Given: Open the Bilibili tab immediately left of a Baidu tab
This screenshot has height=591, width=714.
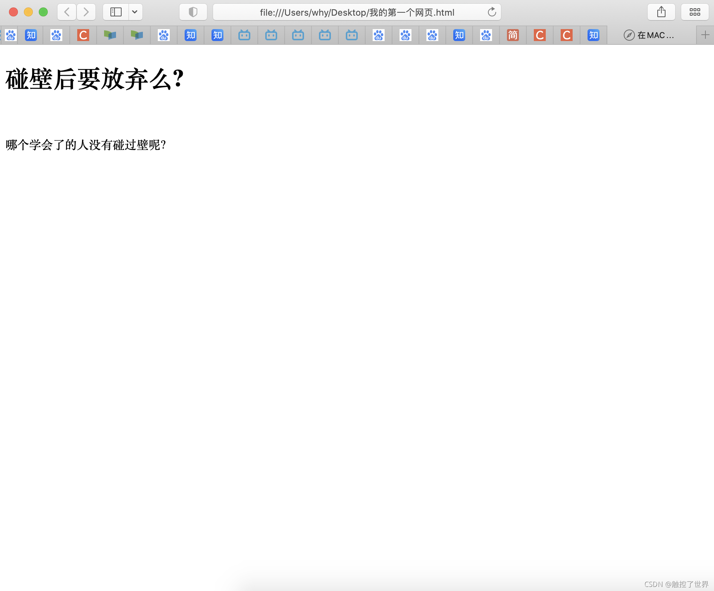Looking at the screenshot, I should [352, 35].
